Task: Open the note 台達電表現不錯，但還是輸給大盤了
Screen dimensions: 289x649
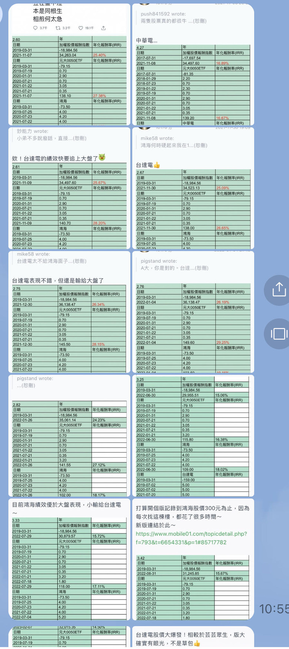Action: [x=69, y=312]
